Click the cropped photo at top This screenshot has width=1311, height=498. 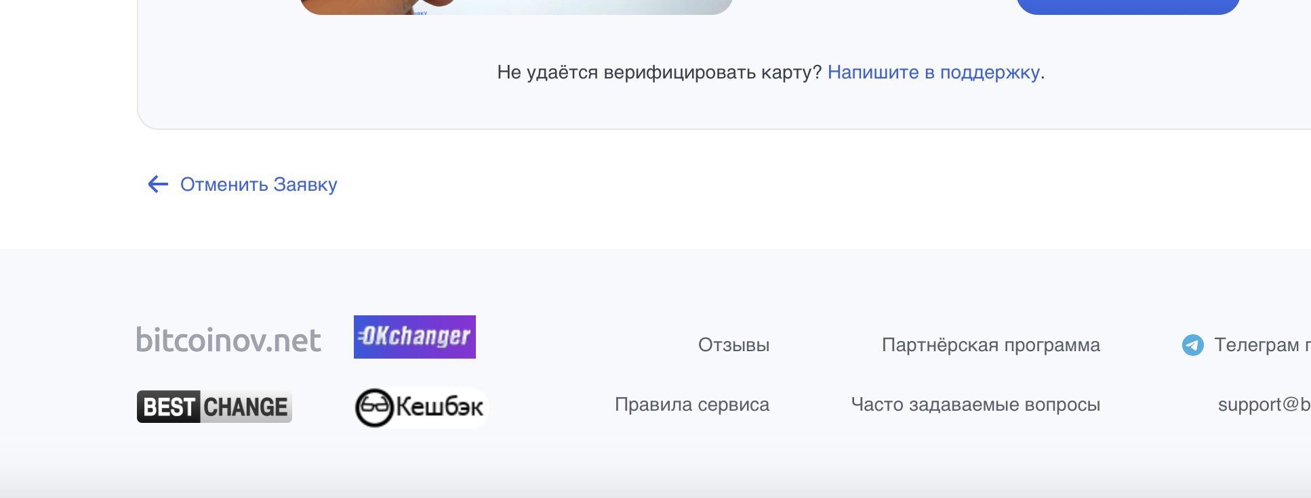515,7
